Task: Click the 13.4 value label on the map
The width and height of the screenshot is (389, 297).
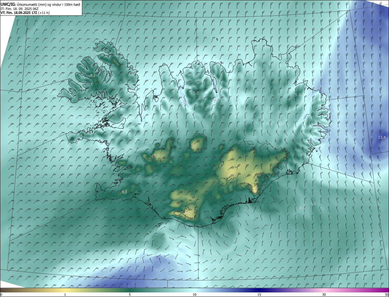Action: click(382, 138)
